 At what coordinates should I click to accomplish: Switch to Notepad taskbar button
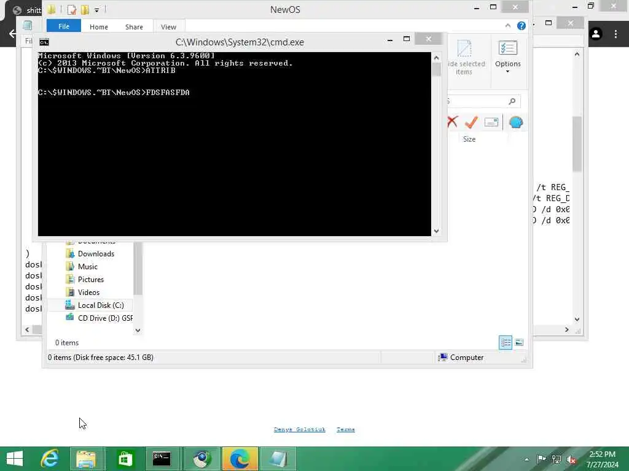point(278,459)
